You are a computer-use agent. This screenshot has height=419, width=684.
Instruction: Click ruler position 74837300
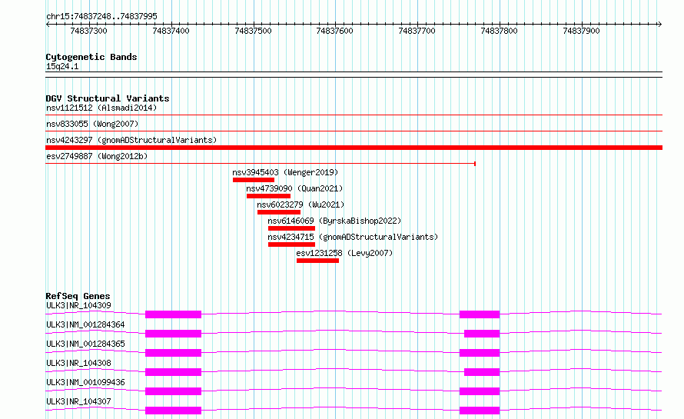tap(88, 31)
